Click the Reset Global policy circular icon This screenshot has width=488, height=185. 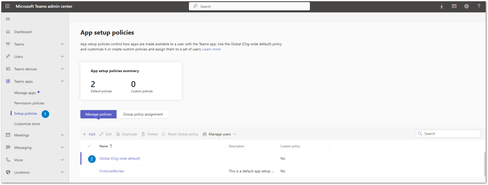pyautogui.click(x=164, y=134)
